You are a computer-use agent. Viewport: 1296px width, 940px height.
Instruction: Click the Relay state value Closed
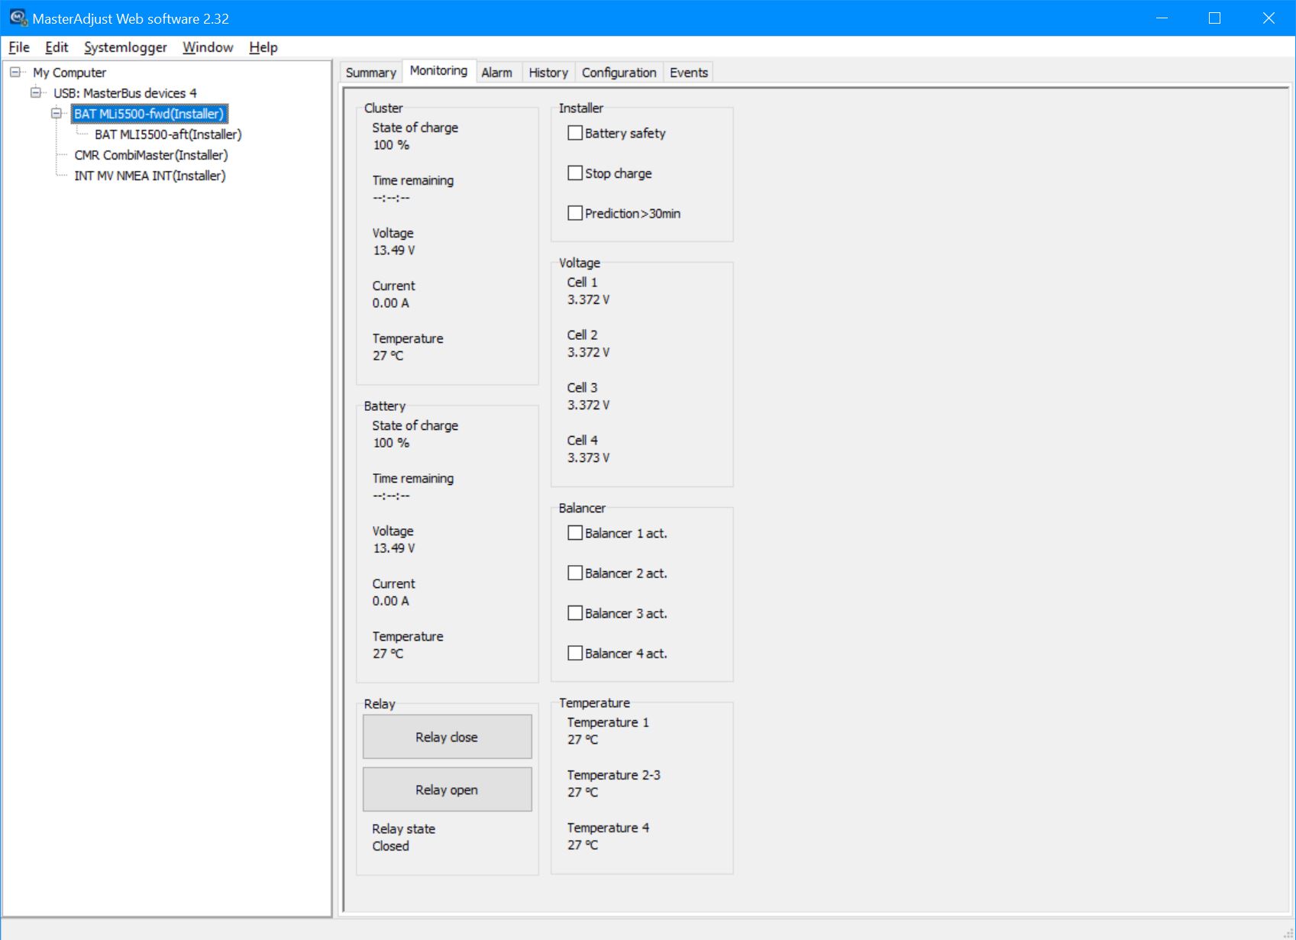tap(391, 846)
